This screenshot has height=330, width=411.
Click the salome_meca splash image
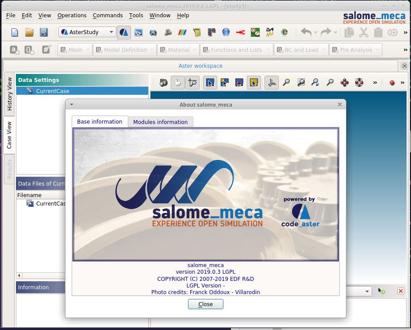206,194
